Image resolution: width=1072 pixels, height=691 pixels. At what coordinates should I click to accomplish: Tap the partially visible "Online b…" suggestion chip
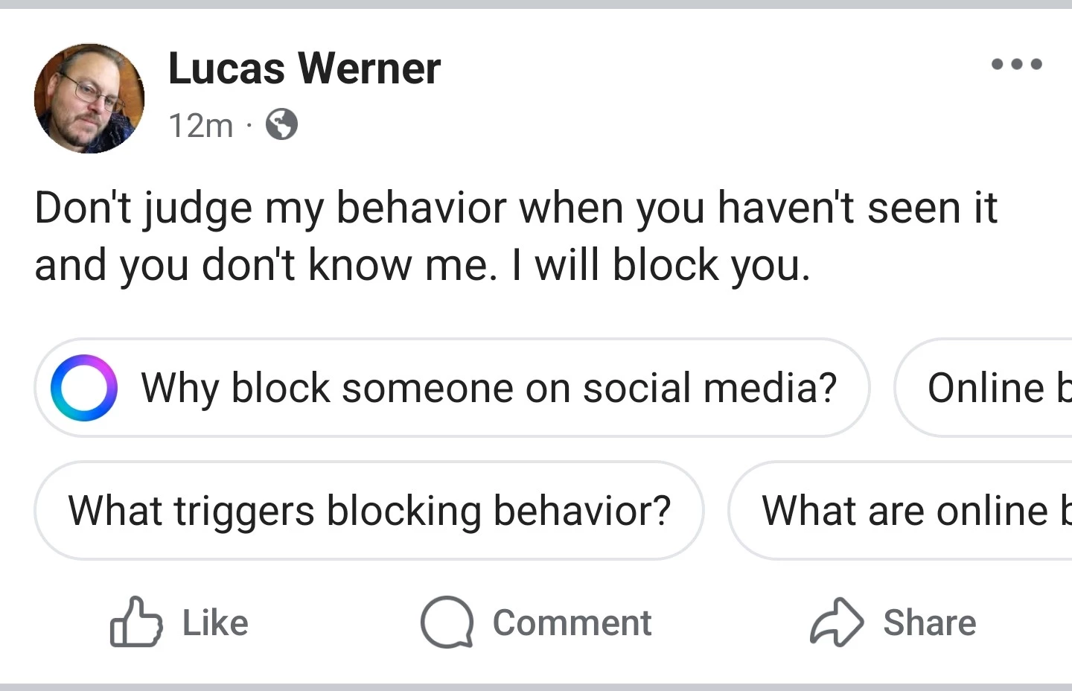pos(990,388)
